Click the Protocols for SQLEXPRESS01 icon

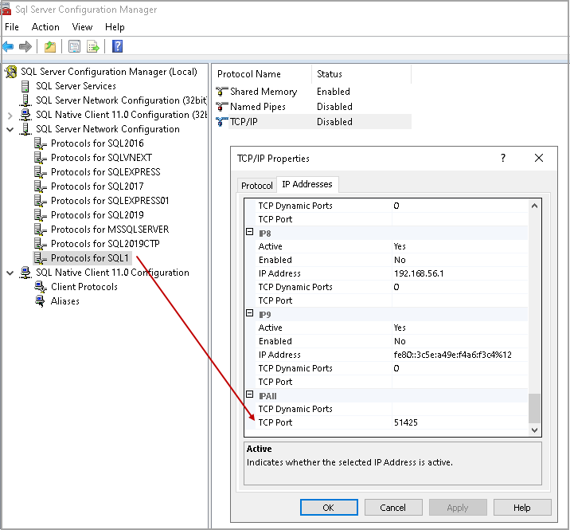(x=40, y=201)
